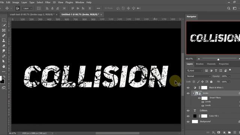Open the Edit Toolbar three-dots menu
Viewport: 240px width, 135px height.
(x=4, y=72)
